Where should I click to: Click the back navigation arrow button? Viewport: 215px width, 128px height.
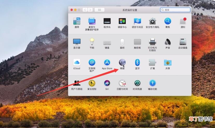pyautogui.click(x=85, y=10)
